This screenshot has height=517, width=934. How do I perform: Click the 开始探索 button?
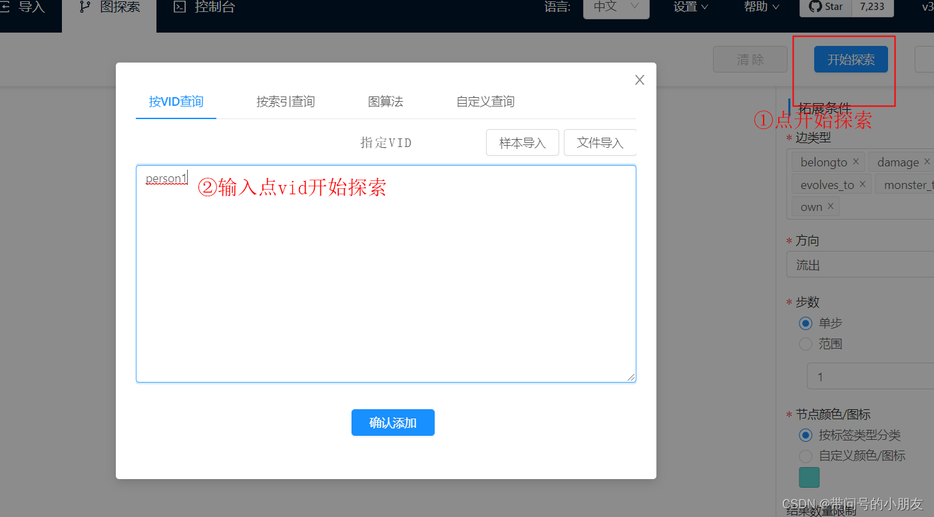851,59
